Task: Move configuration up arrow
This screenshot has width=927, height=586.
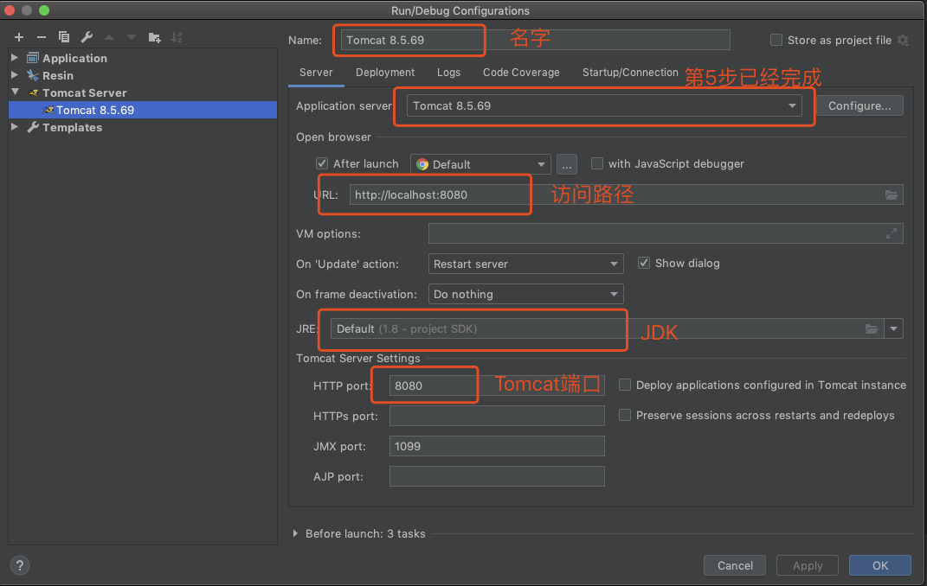Action: click(109, 37)
